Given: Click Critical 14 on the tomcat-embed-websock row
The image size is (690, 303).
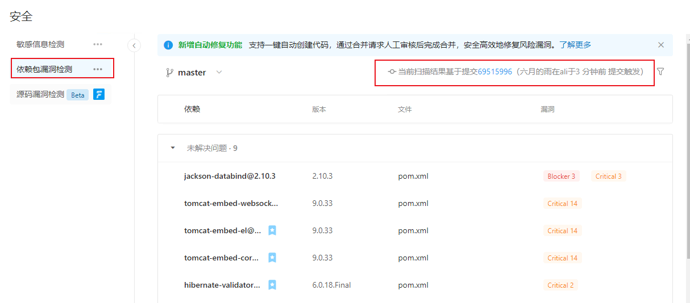Looking at the screenshot, I should tap(562, 204).
